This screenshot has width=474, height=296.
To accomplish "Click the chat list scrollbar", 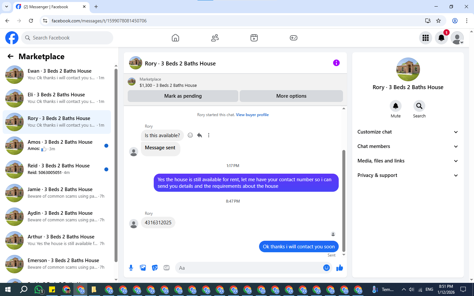I will coord(116,165).
